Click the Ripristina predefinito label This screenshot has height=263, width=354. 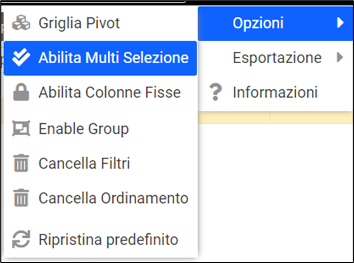[108, 240]
